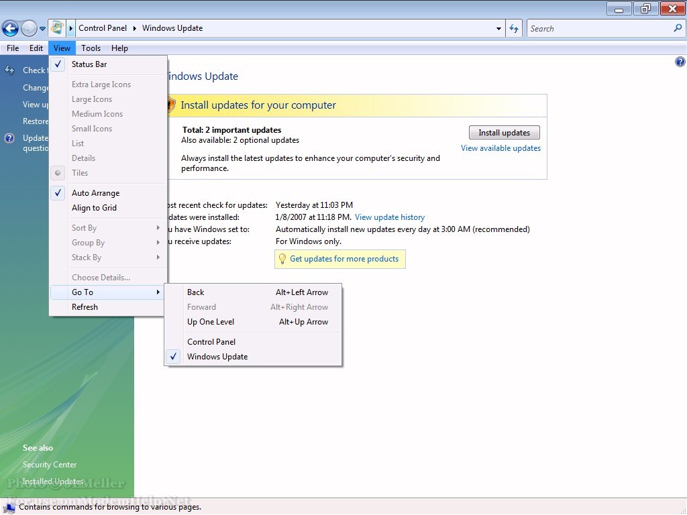Click the Control Panel breadcrumb in address bar

point(103,28)
